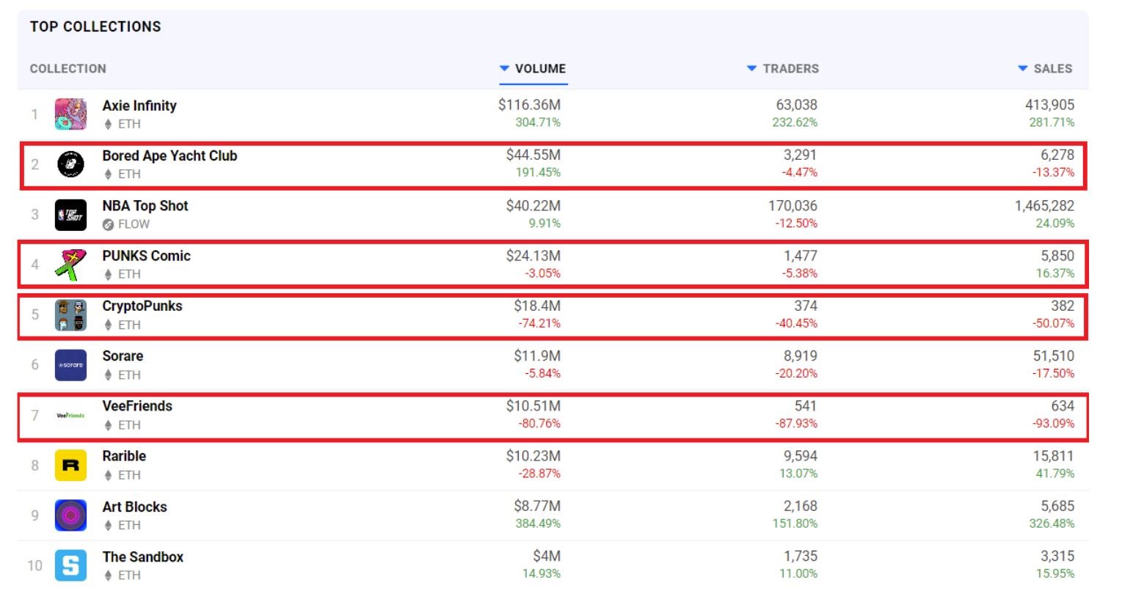Open the CryptoPunks collection thumbnail
This screenshot has width=1133, height=599.
point(70,315)
